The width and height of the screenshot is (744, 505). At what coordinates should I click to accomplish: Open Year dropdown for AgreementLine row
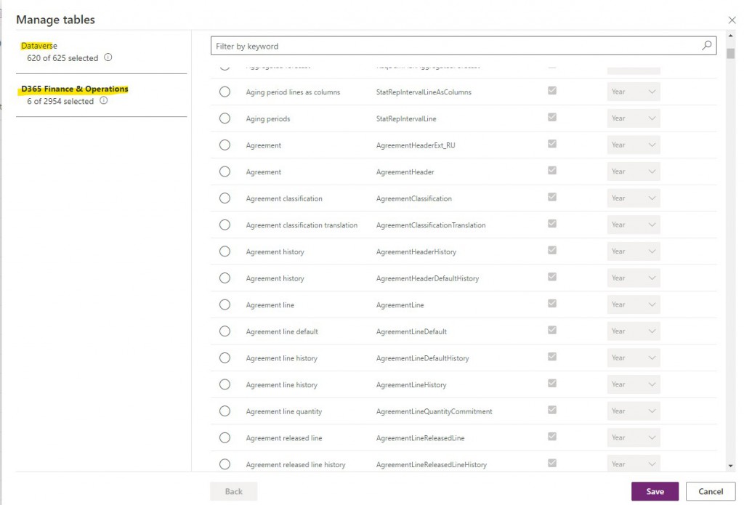coord(634,304)
